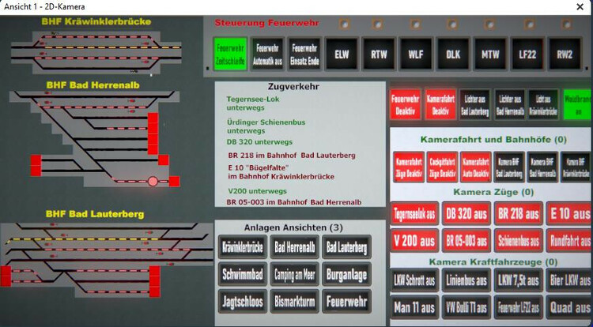Click the BR 05-003 aus camera button
The width and height of the screenshot is (593, 327).
point(466,241)
